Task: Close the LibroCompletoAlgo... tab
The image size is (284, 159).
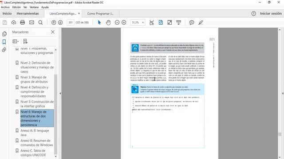Action: click(x=79, y=14)
